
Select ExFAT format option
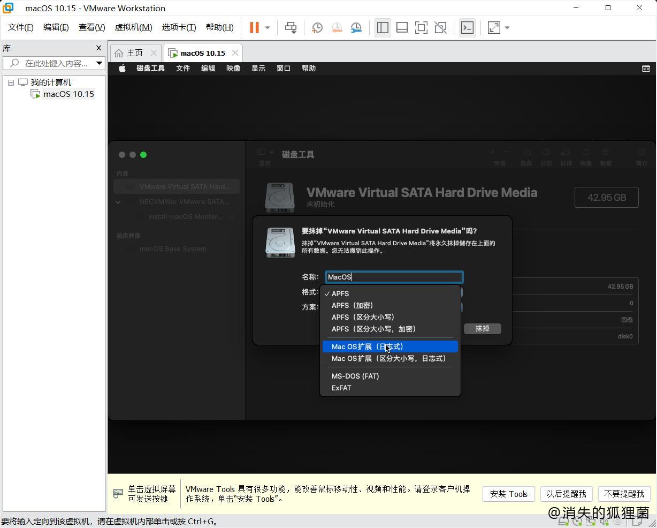pos(390,388)
